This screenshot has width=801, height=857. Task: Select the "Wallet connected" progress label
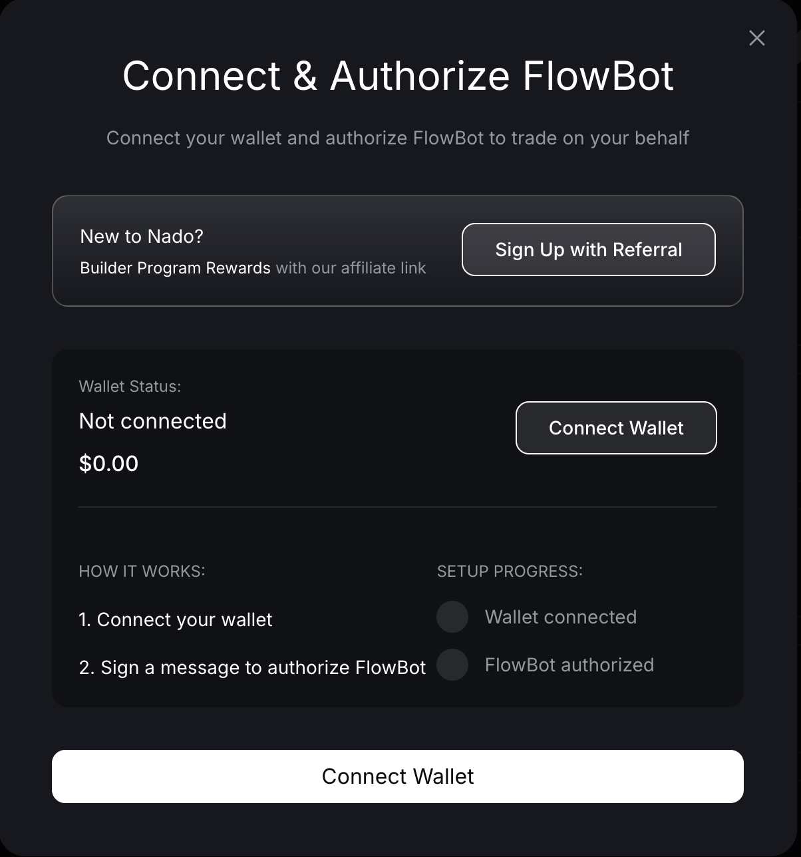tap(561, 617)
